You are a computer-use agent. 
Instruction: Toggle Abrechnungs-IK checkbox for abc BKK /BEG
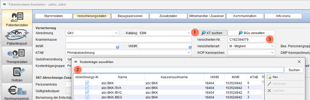[87, 97]
